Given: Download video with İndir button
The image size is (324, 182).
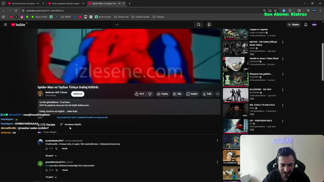Looking at the screenshot, I should click(x=207, y=94).
